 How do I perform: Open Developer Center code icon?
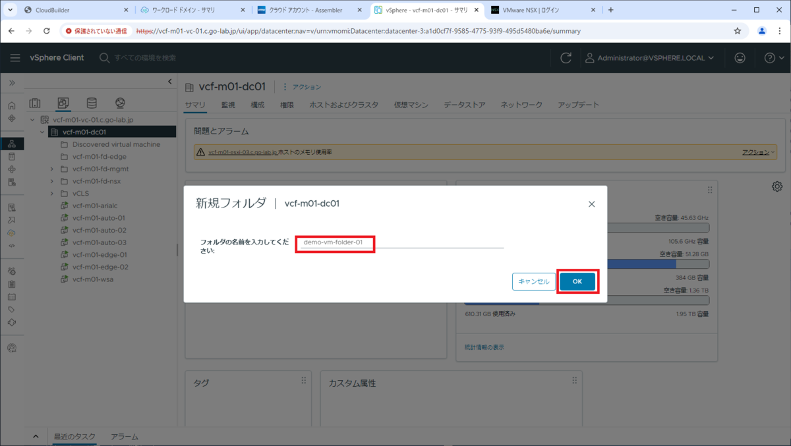12,245
